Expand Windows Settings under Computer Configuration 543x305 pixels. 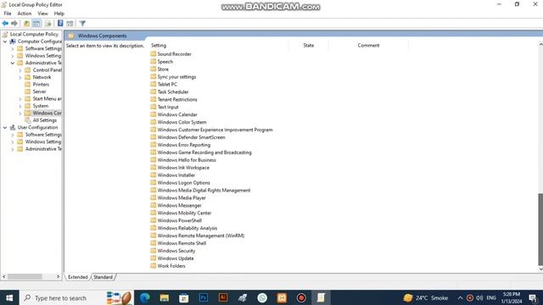13,56
